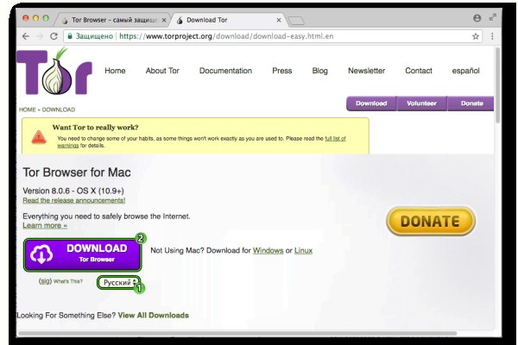Bookmark page with the star icon
This screenshot has width=518, height=345.
475,36
